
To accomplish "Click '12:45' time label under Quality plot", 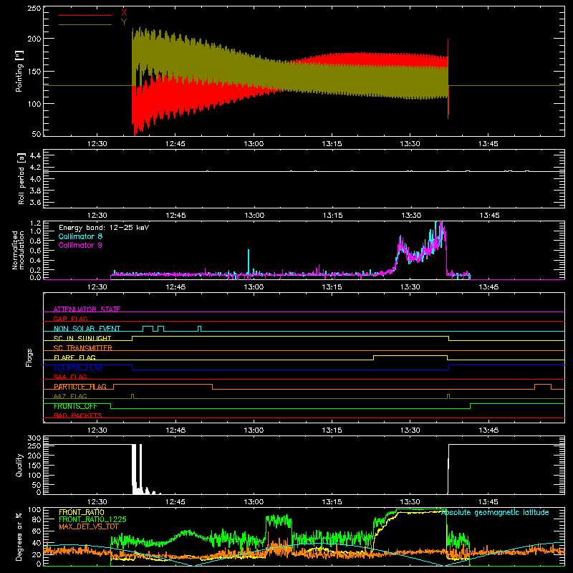I will (175, 502).
